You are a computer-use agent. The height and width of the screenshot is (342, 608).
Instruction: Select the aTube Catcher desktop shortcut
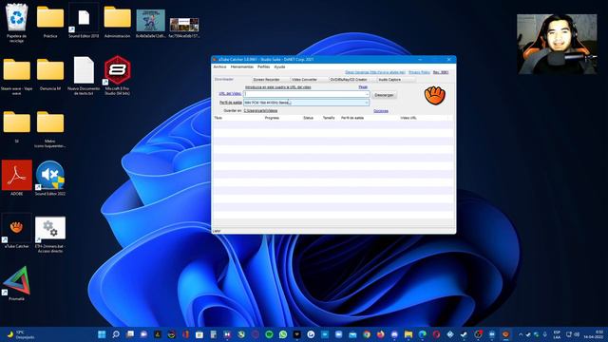click(17, 231)
